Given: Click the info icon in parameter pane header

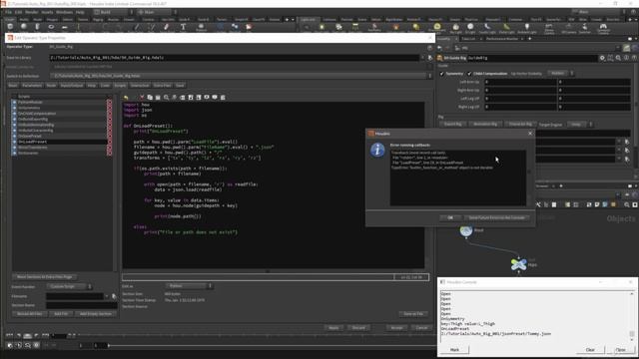Looking at the screenshot, I should point(626,58).
